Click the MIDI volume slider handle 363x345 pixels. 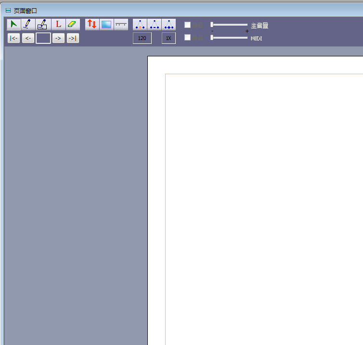click(x=212, y=38)
